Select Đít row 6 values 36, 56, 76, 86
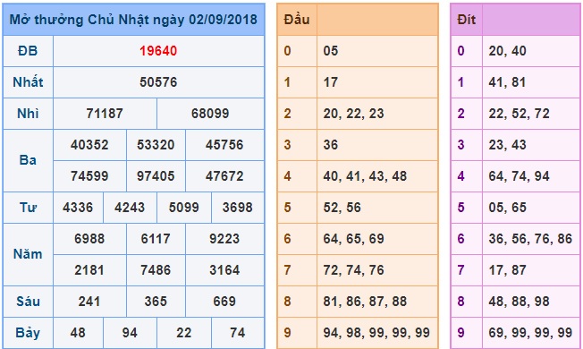This screenshot has height=349, width=583. coord(530,239)
